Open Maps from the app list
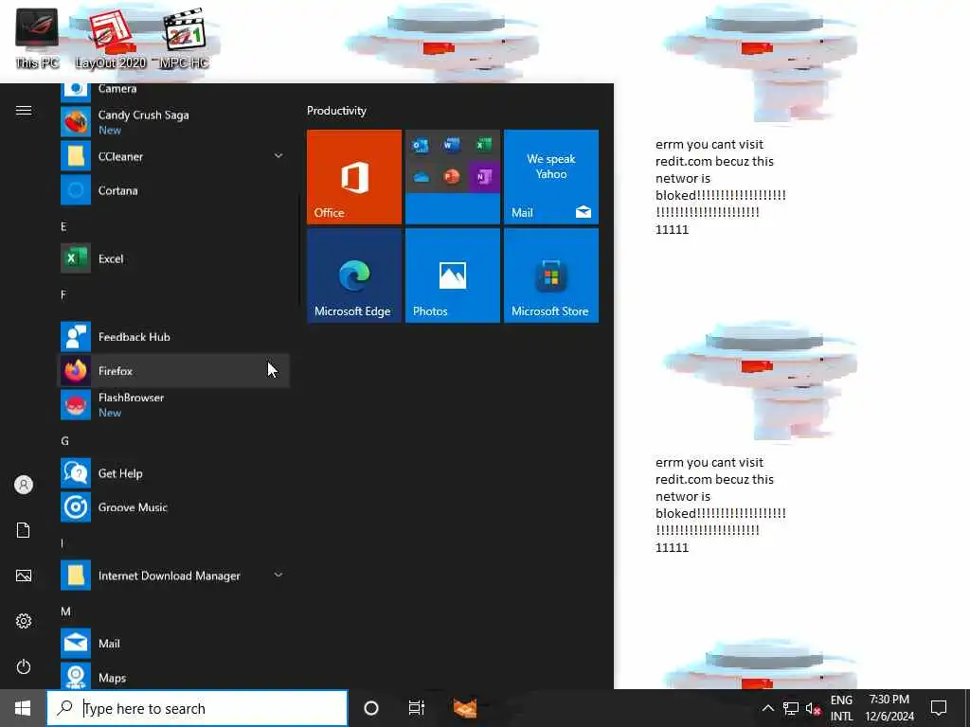Screen dimensions: 970x727 pos(174,677)
